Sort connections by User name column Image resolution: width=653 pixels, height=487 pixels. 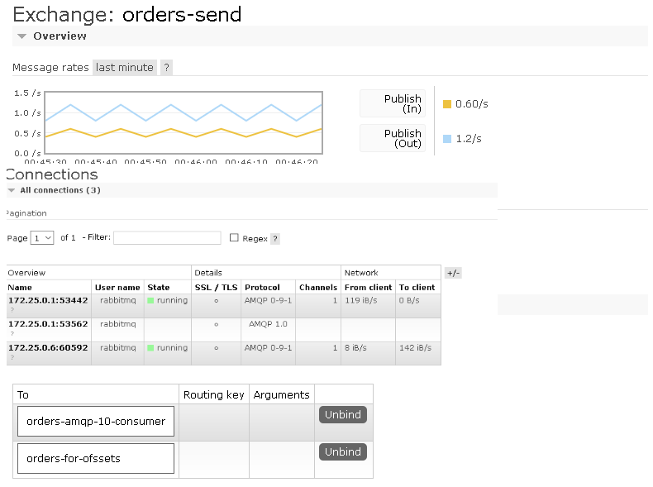tap(117, 287)
